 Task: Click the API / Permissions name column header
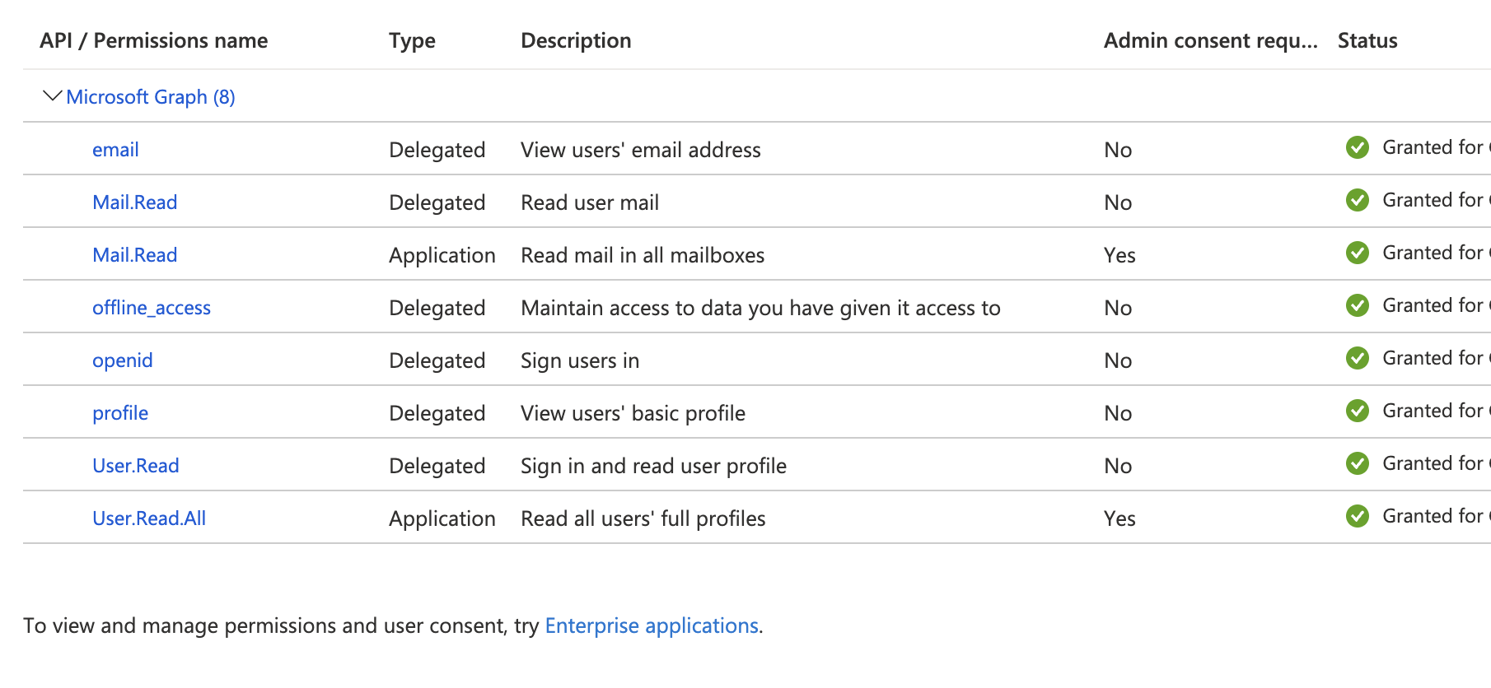[x=154, y=41]
